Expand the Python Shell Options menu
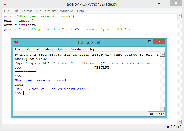This screenshot has height=131, width=184. click(62, 49)
